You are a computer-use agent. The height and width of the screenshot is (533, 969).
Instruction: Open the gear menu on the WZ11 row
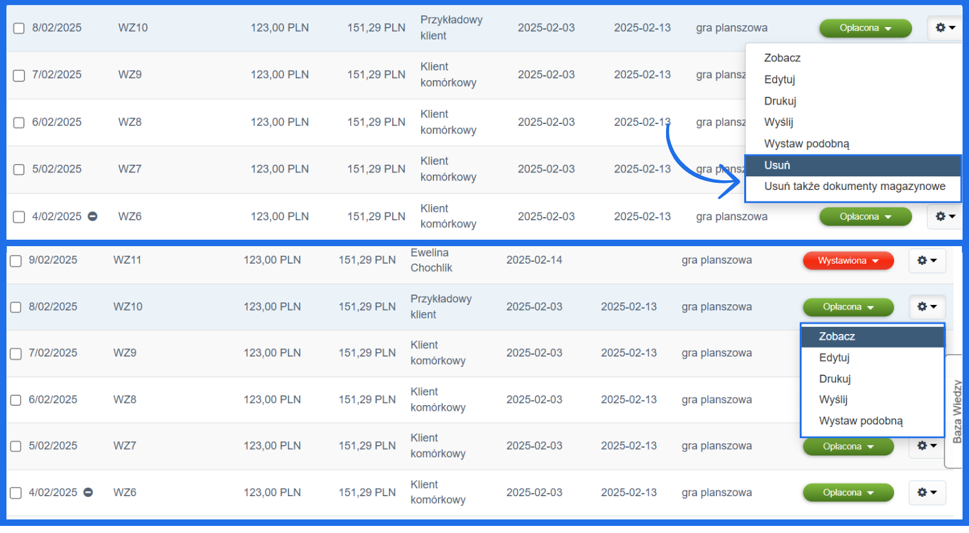(x=927, y=260)
